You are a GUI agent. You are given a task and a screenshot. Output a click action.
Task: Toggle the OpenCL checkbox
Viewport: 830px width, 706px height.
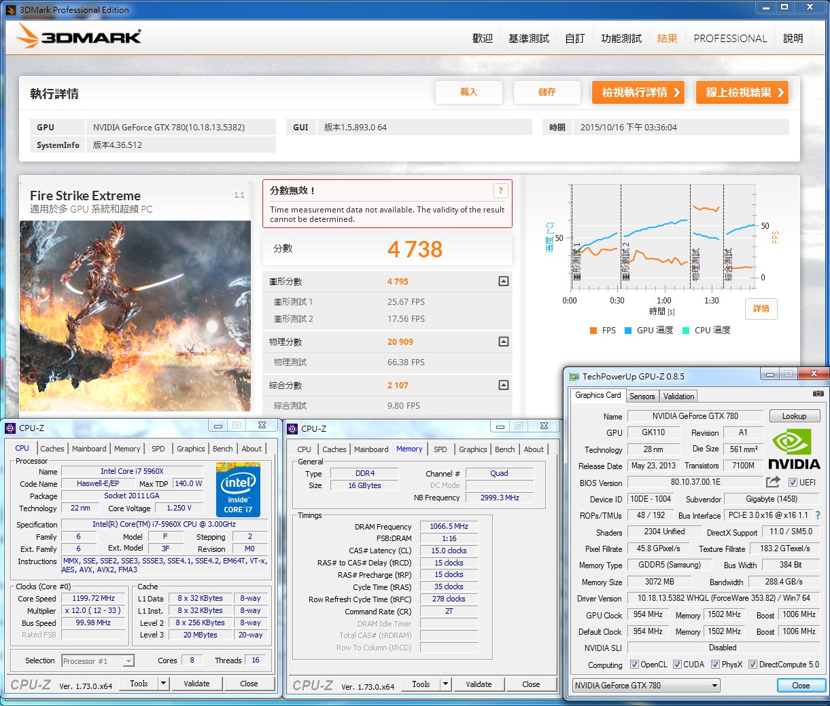(634, 665)
